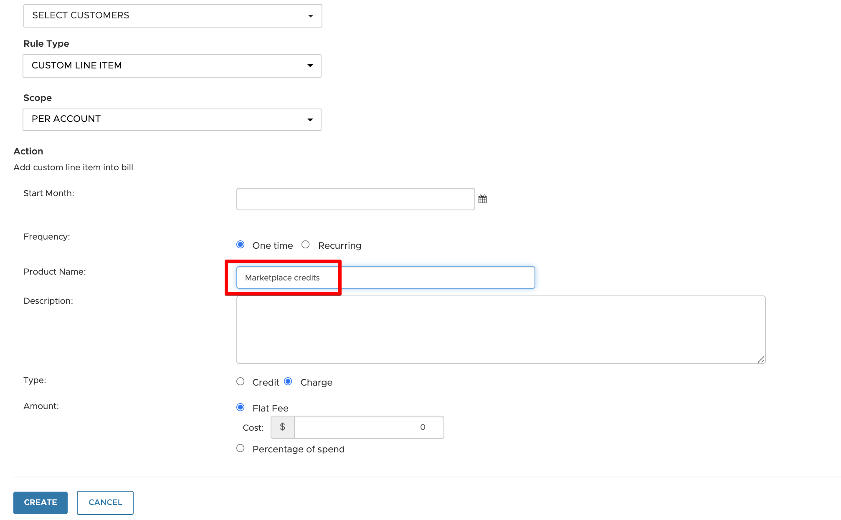841x520 pixels.
Task: Click the Cost amount input field
Action: point(368,427)
